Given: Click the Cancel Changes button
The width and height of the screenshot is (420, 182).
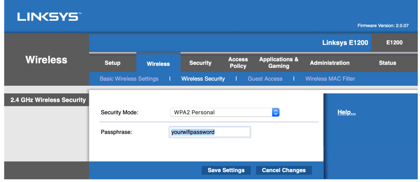Looking at the screenshot, I should tap(284, 170).
